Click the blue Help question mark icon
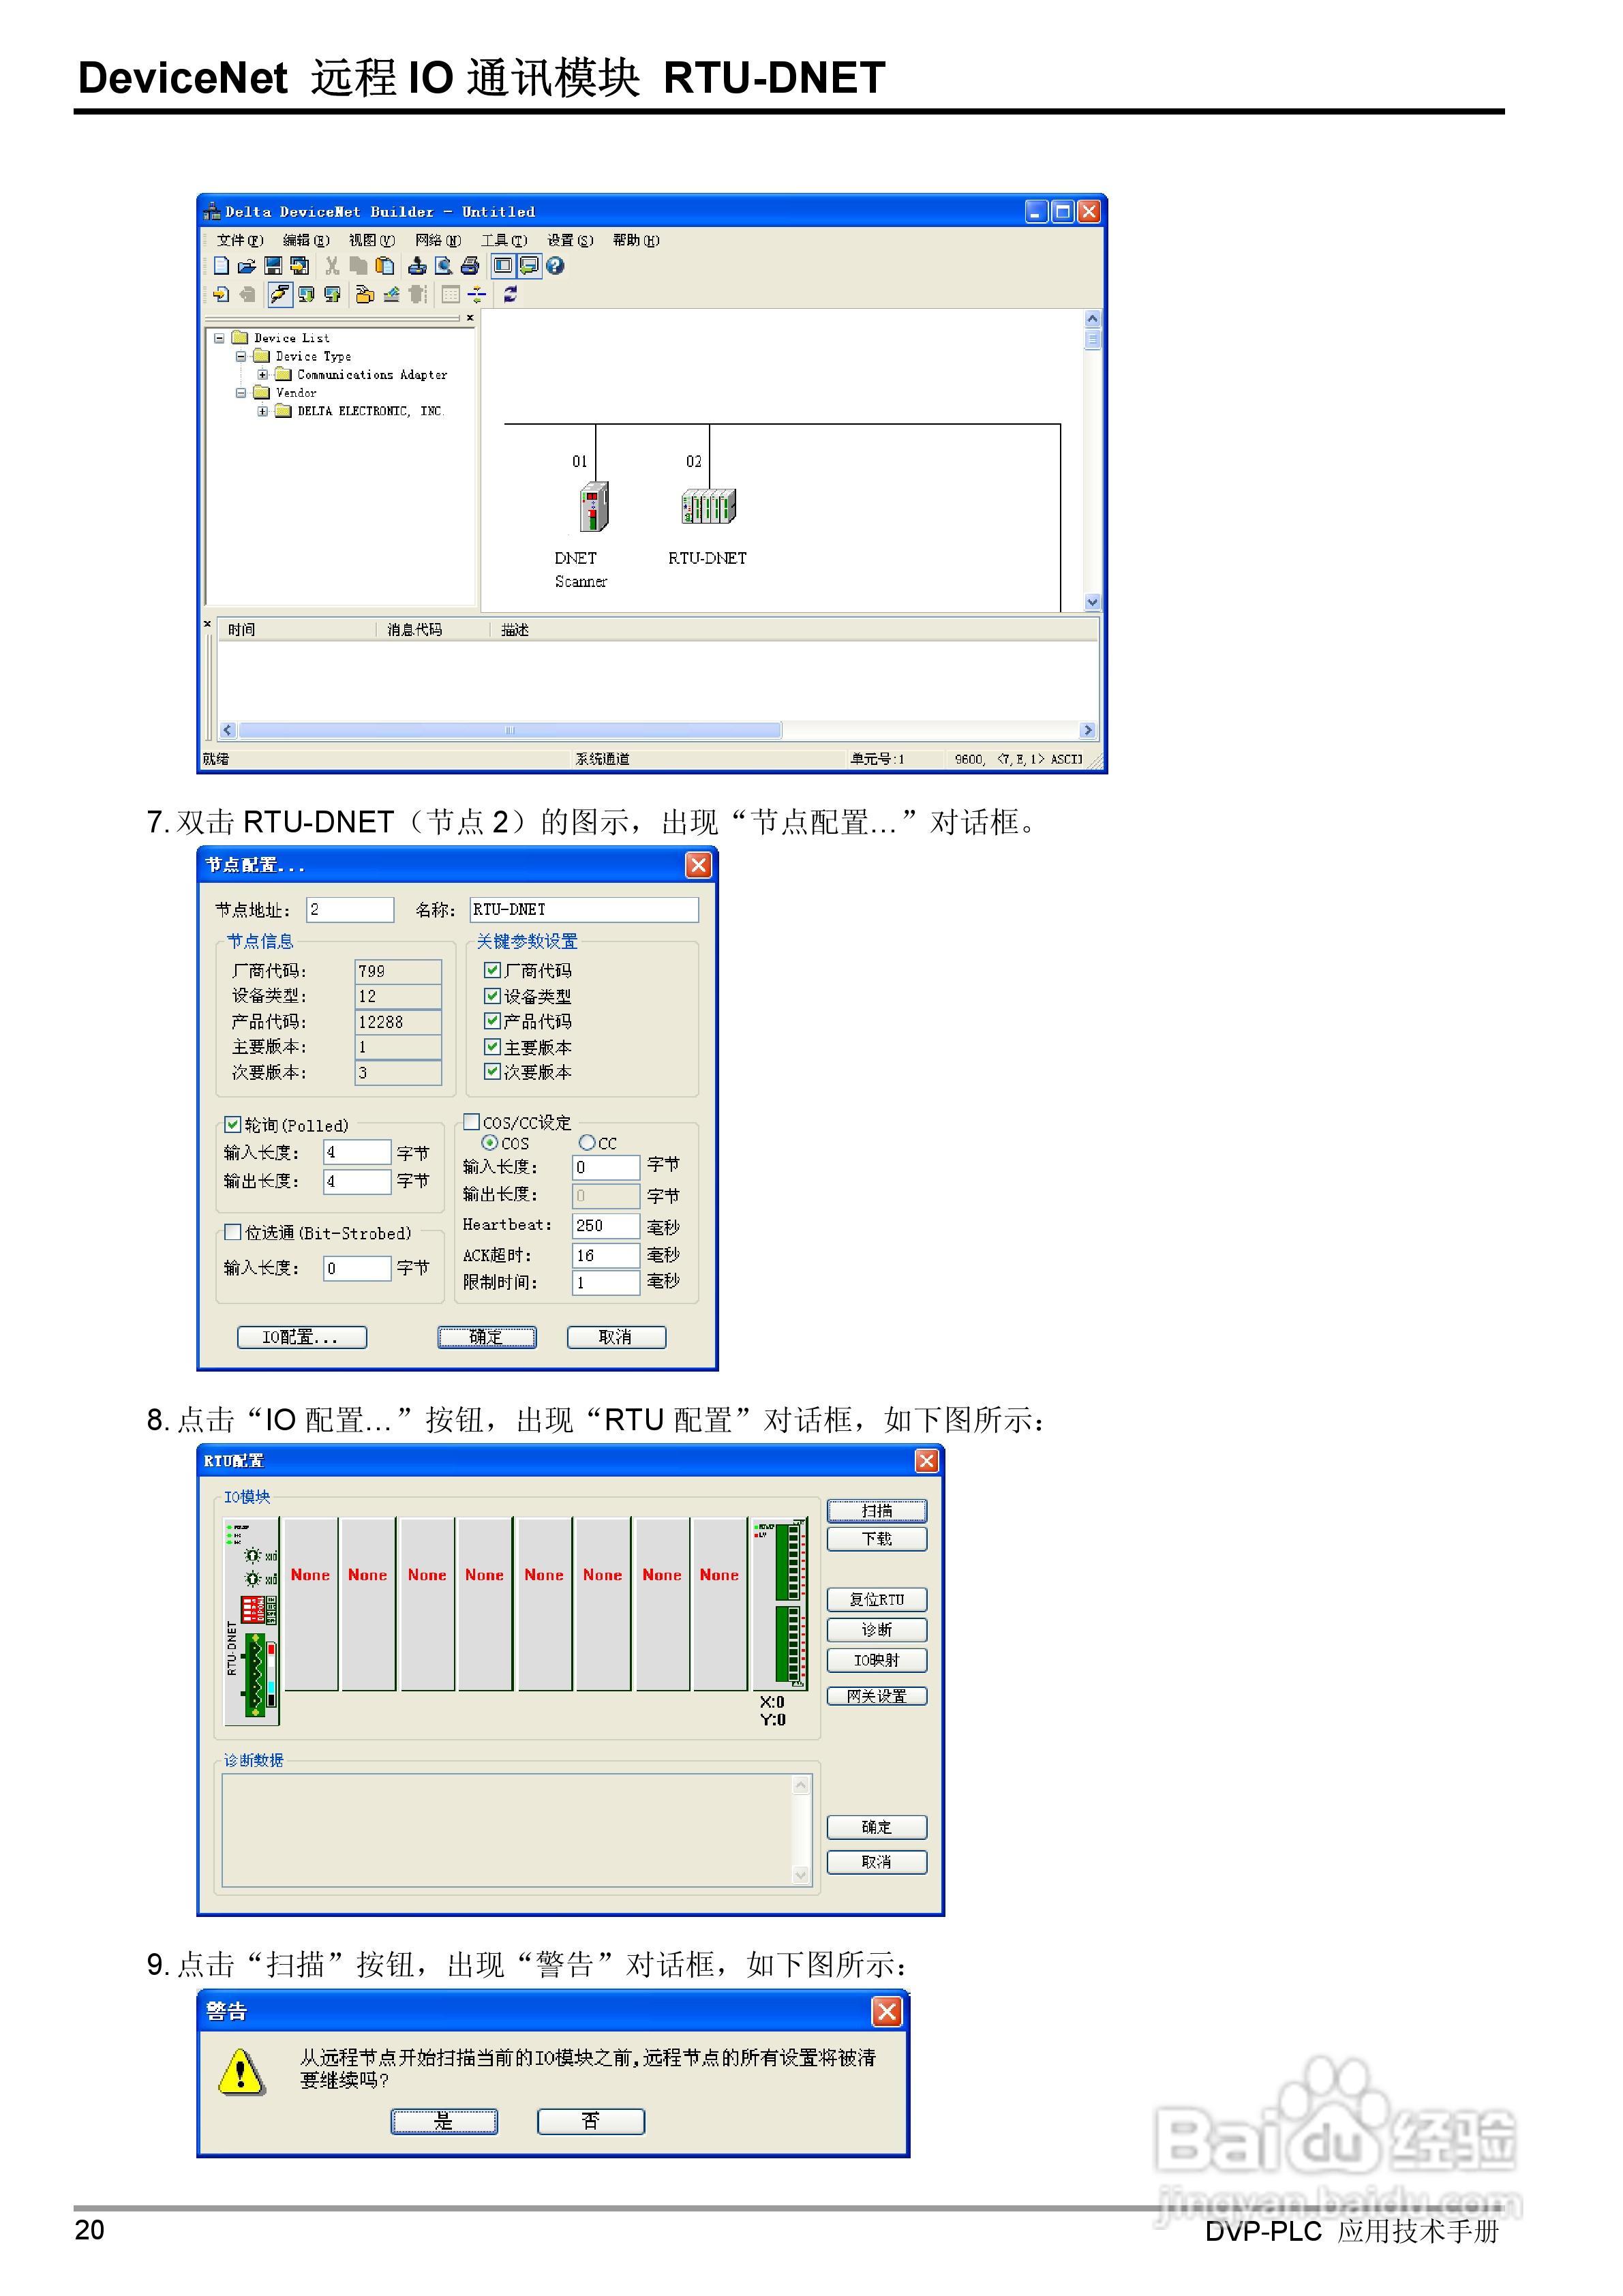 [x=555, y=266]
